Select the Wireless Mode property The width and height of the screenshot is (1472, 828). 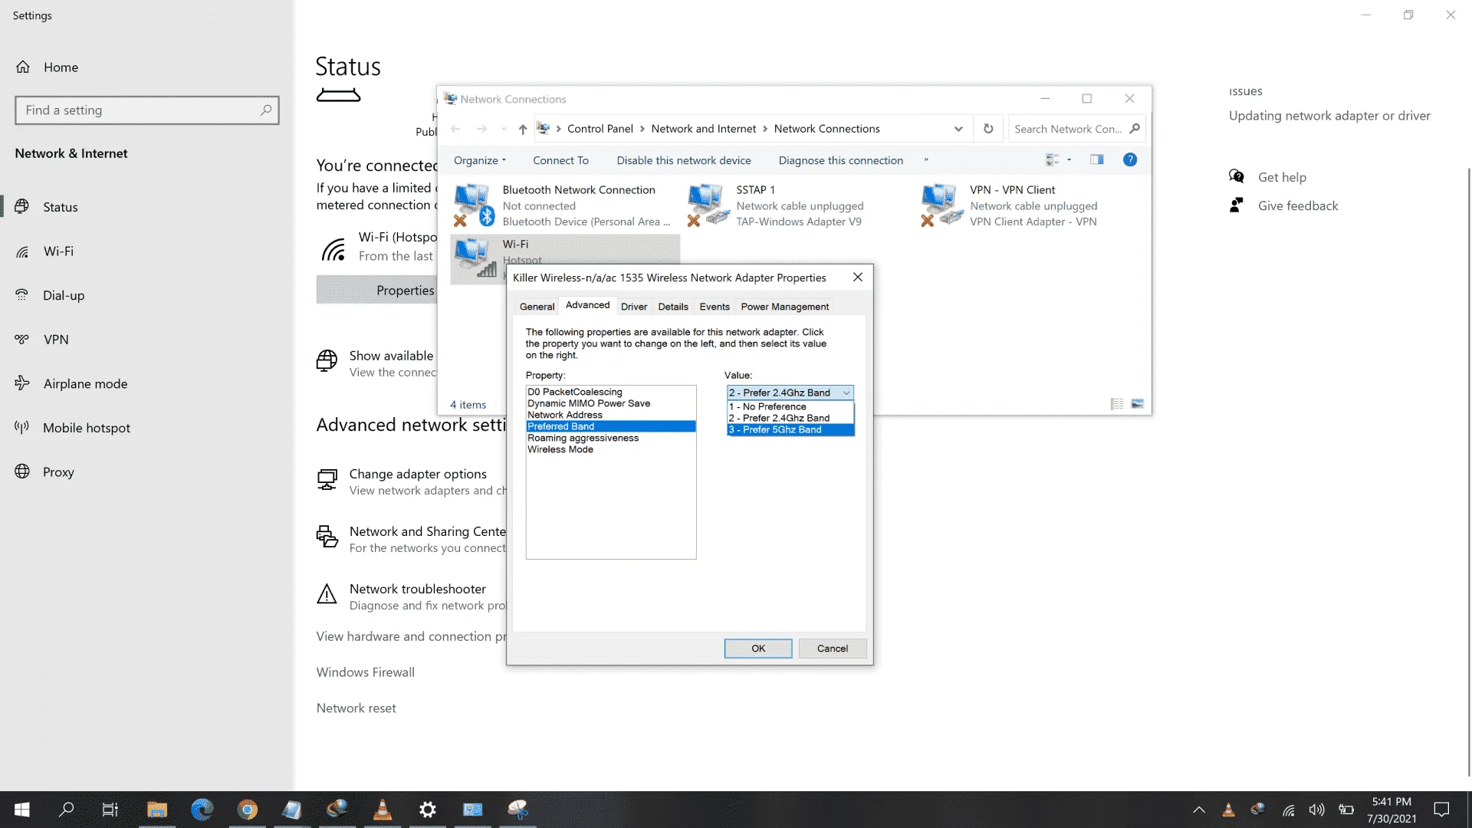point(611,449)
